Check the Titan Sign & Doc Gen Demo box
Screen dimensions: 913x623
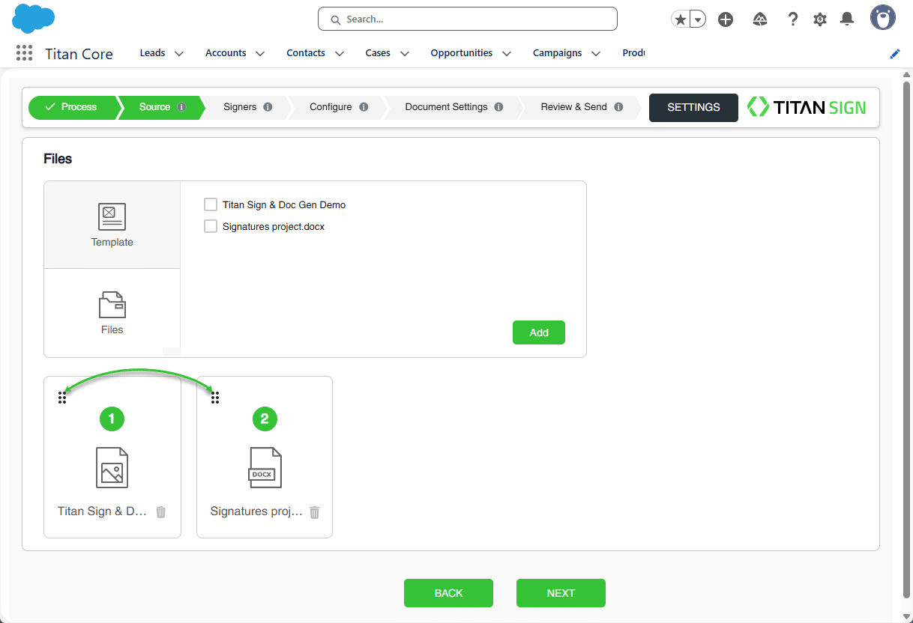coord(211,204)
